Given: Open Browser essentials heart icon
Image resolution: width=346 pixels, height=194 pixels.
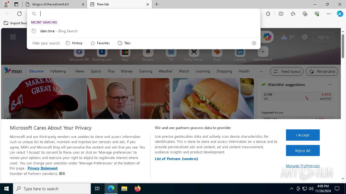Looking at the screenshot, I should (317, 14).
